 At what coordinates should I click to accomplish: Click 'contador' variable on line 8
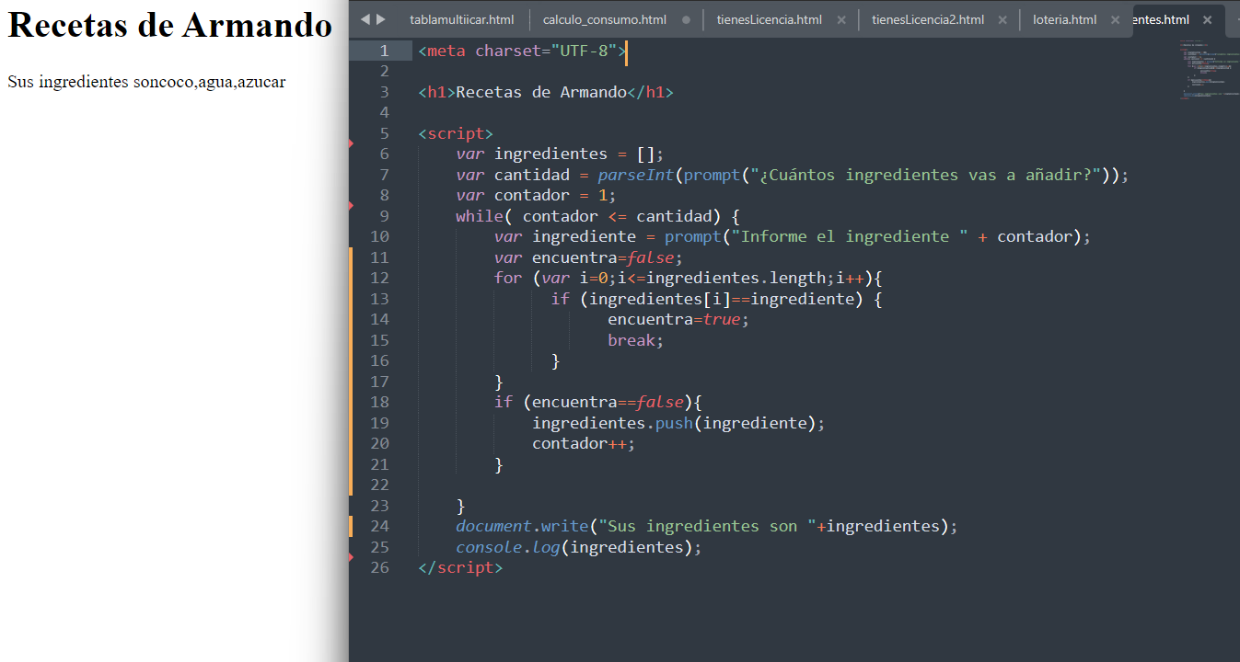[532, 195]
